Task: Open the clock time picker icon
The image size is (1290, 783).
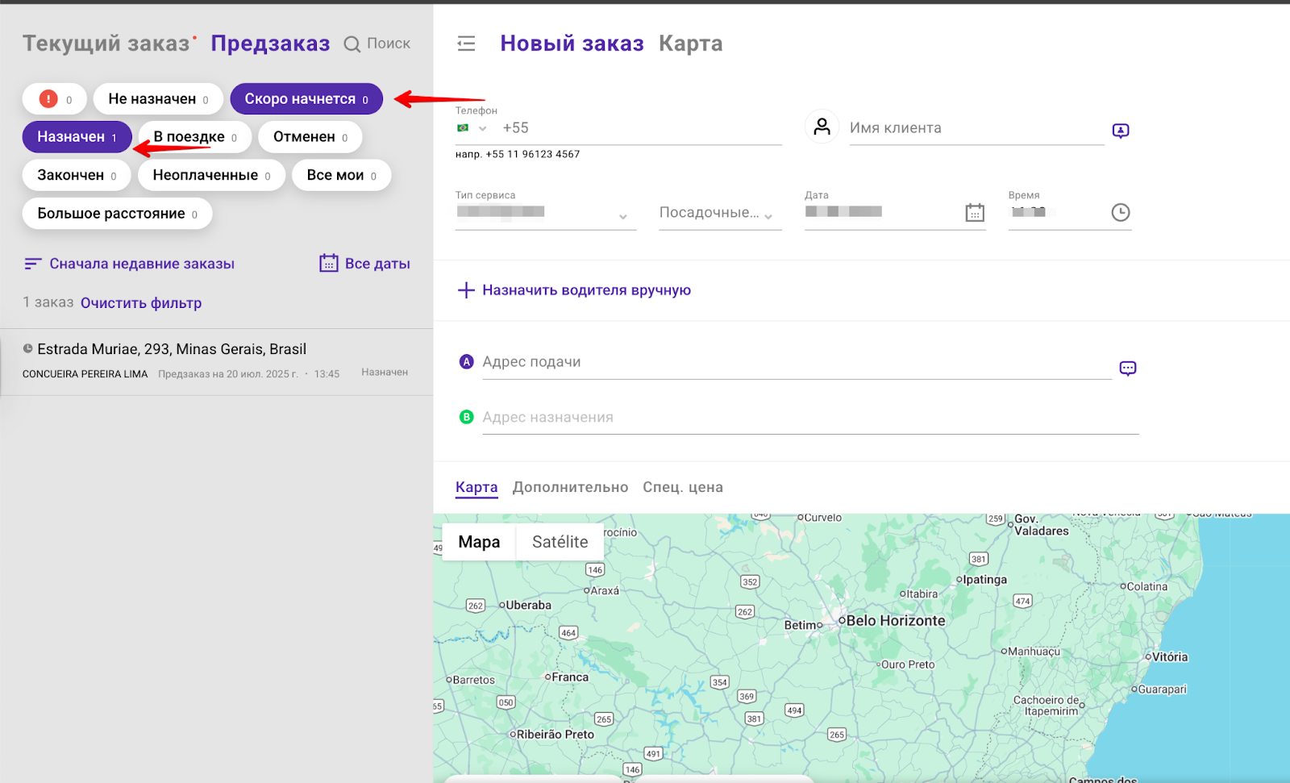Action: coord(1120,213)
